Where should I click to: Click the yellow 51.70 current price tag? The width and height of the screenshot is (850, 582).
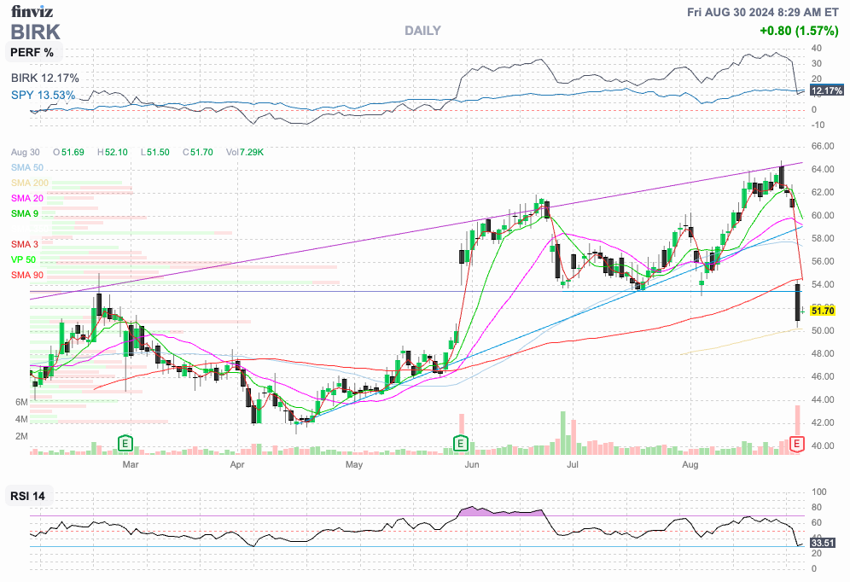click(x=823, y=311)
